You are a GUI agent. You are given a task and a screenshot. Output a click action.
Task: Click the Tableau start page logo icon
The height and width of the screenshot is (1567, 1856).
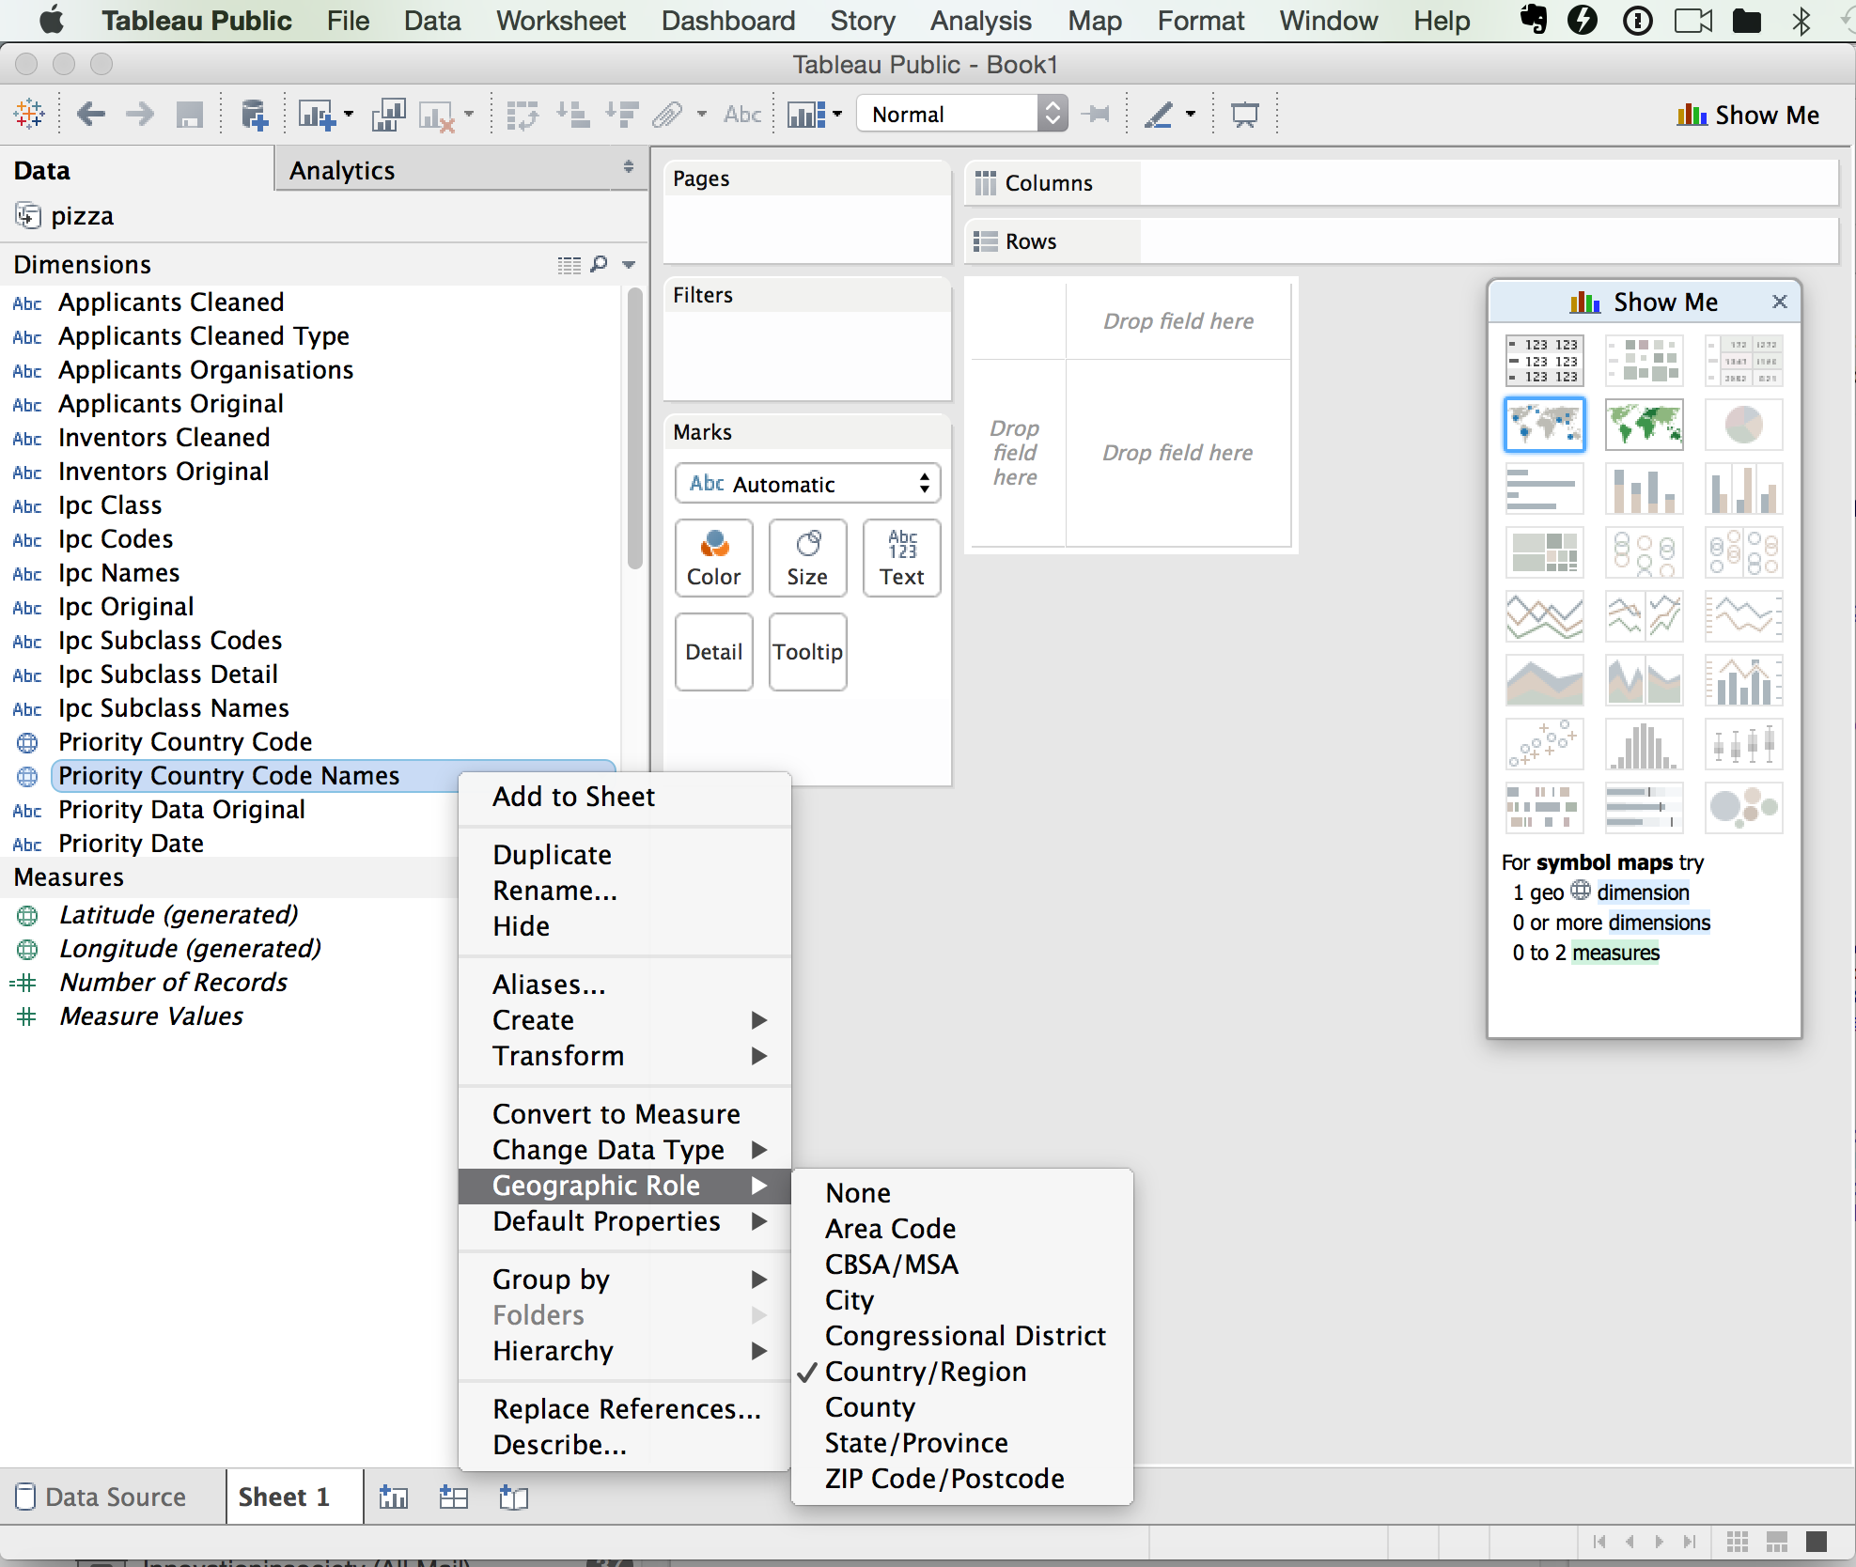pos(28,115)
